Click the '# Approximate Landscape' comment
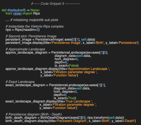 [x=25, y=49]
